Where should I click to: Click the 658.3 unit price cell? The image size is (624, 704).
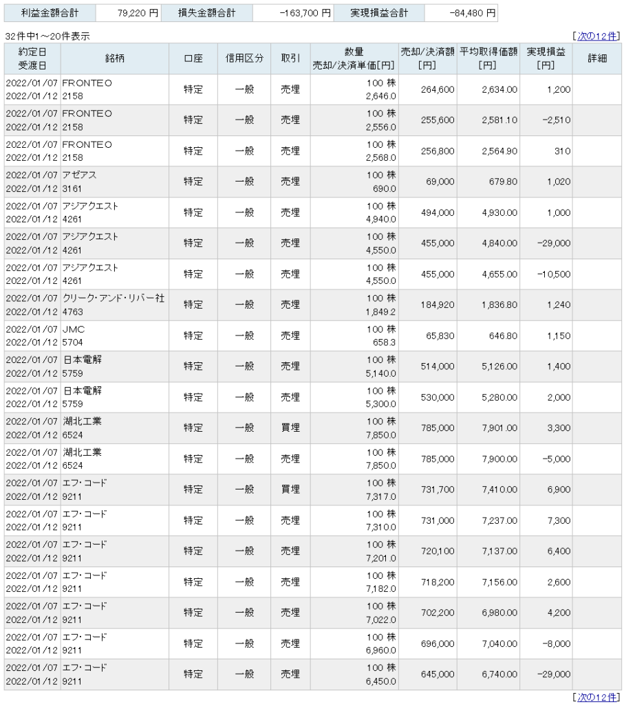pos(384,342)
